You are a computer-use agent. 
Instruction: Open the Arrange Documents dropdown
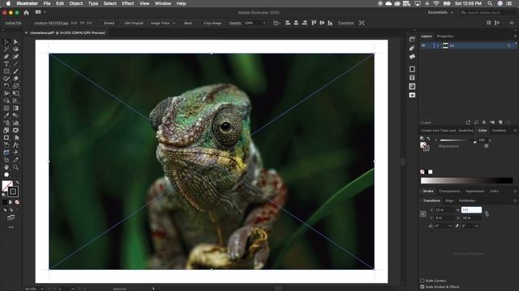(x=41, y=12)
